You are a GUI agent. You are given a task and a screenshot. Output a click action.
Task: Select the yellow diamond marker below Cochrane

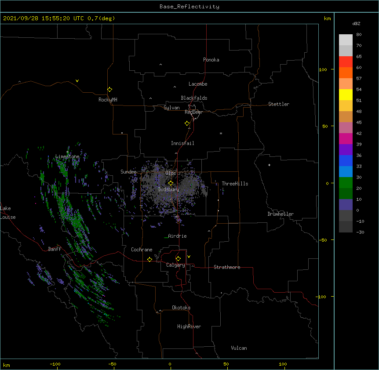pyautogui.click(x=149, y=259)
